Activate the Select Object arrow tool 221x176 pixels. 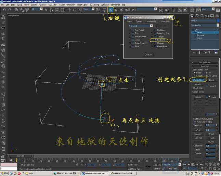(x=46, y=10)
